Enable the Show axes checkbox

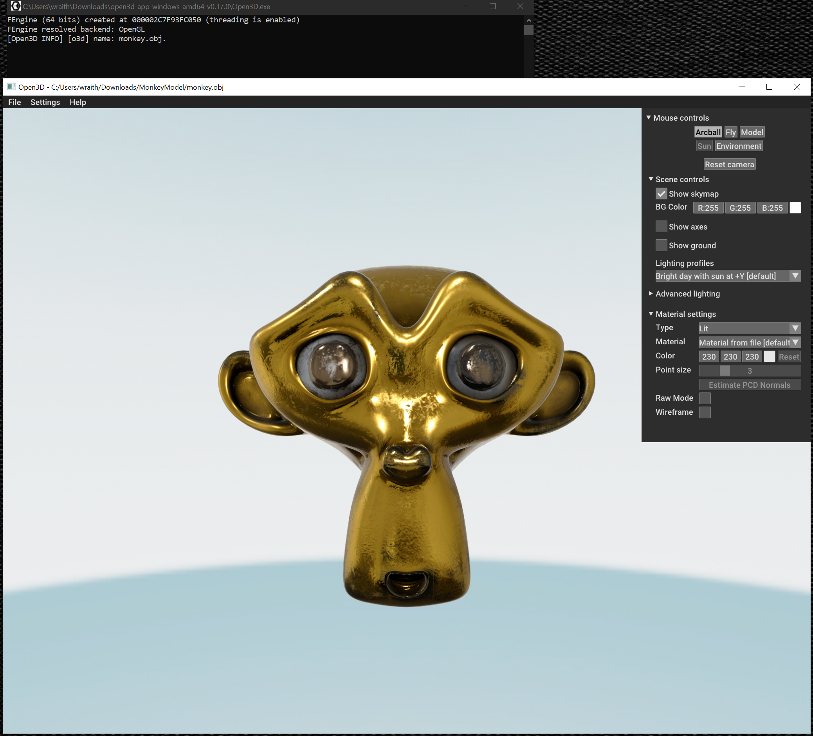pyautogui.click(x=662, y=226)
